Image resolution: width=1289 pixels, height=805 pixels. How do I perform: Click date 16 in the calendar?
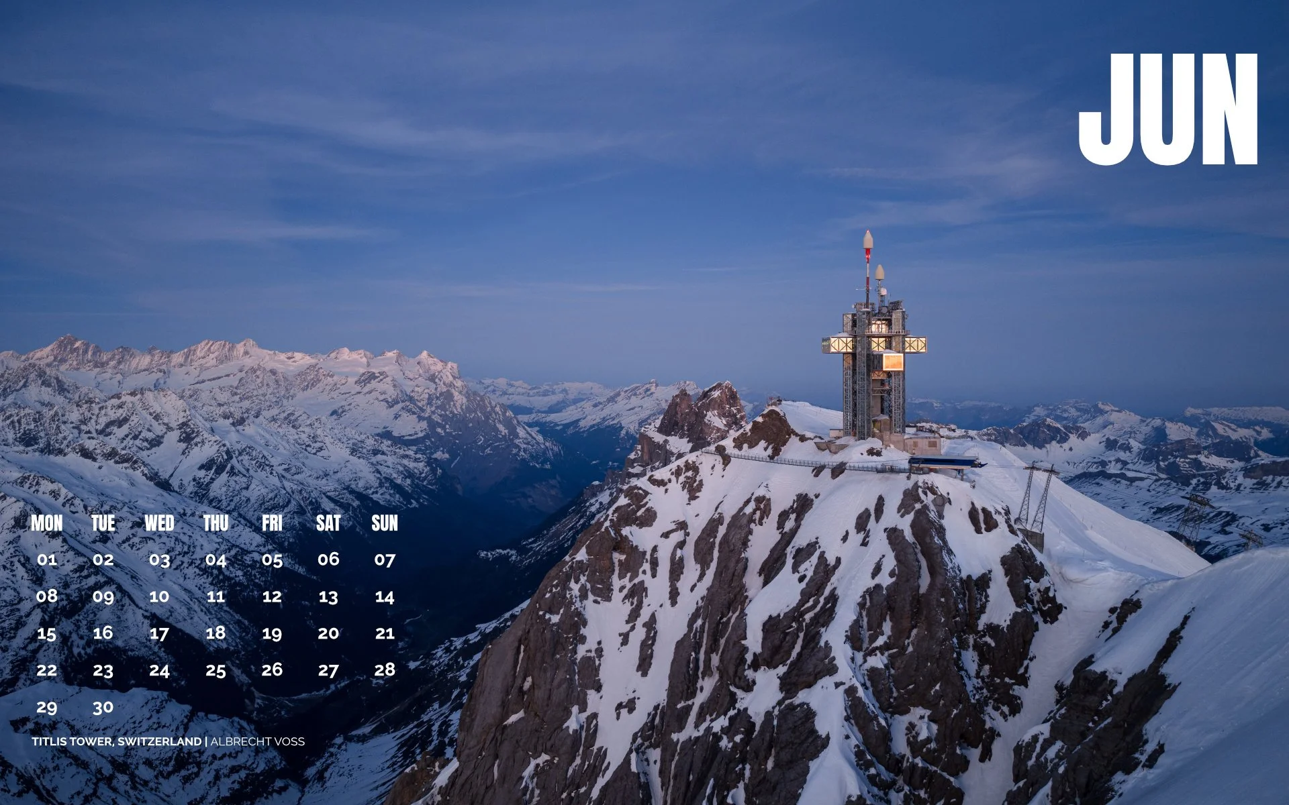pos(103,633)
